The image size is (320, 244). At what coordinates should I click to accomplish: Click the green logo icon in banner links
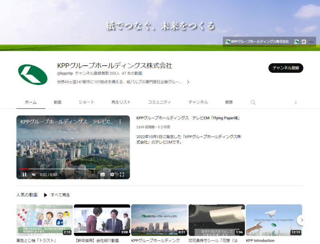pos(297,41)
